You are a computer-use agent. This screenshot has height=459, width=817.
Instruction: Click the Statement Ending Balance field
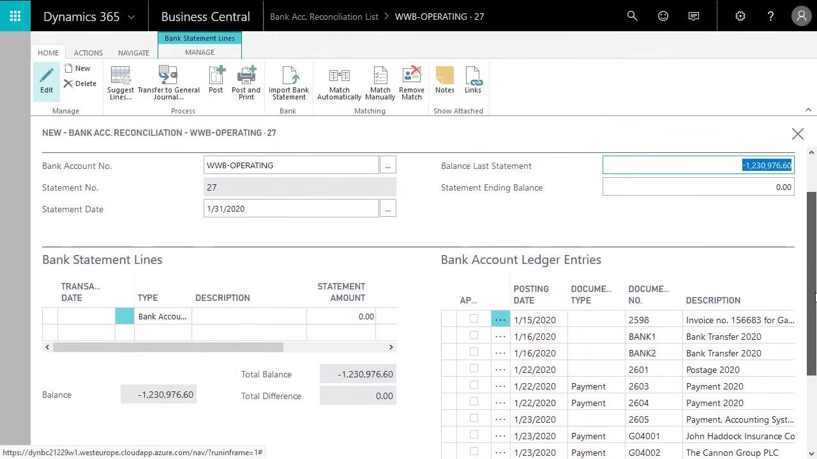click(x=698, y=187)
